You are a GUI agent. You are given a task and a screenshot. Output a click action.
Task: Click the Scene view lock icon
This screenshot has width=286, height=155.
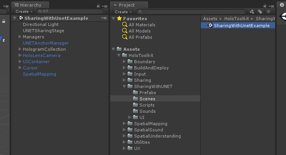coord(3,21)
